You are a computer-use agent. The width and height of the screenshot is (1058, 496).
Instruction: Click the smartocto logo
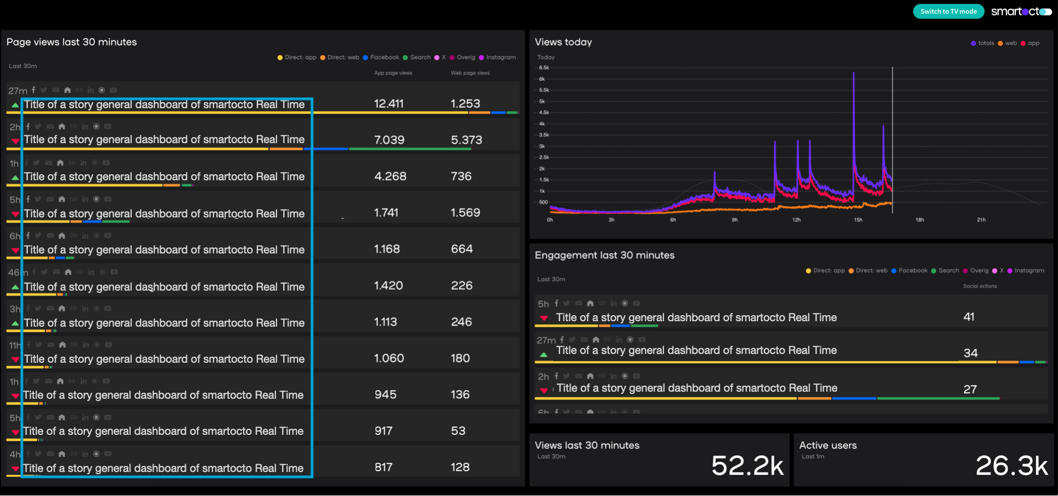[1022, 11]
